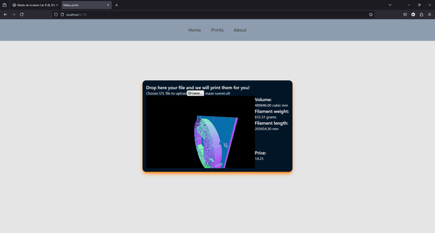
Task: Click the 3D maze runner model preview
Action: point(201,132)
